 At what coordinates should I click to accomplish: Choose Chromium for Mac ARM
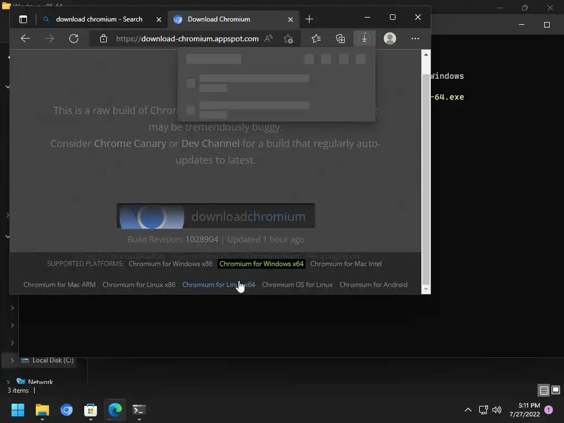click(x=59, y=285)
